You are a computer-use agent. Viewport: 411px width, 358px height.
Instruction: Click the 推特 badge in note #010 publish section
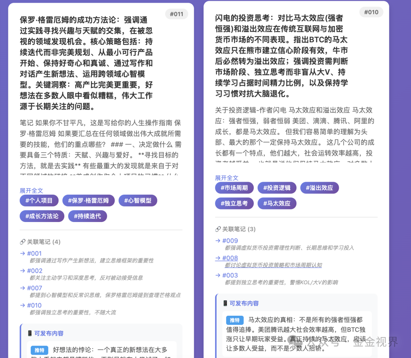pos(235,319)
